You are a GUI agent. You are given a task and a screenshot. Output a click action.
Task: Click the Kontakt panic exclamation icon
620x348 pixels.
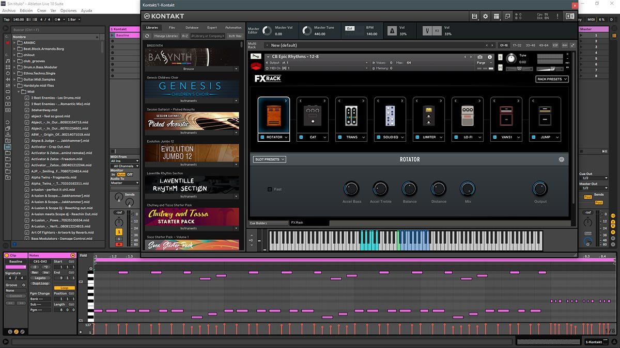(556, 16)
